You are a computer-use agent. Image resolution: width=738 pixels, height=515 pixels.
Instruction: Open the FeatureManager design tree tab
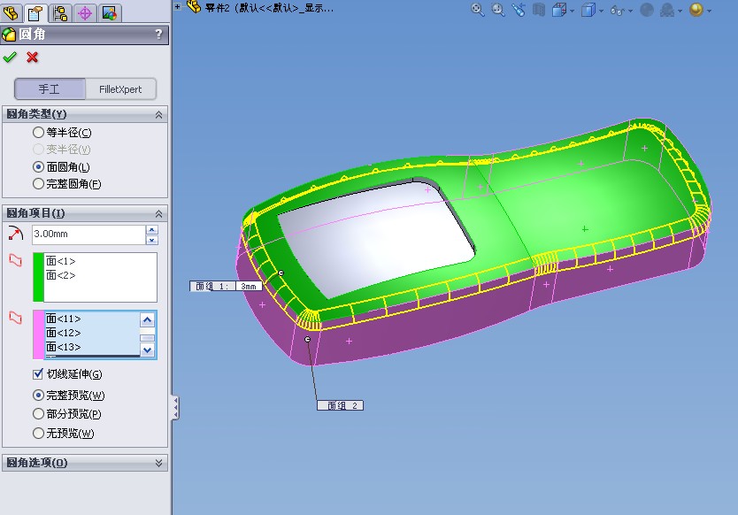pyautogui.click(x=11, y=12)
